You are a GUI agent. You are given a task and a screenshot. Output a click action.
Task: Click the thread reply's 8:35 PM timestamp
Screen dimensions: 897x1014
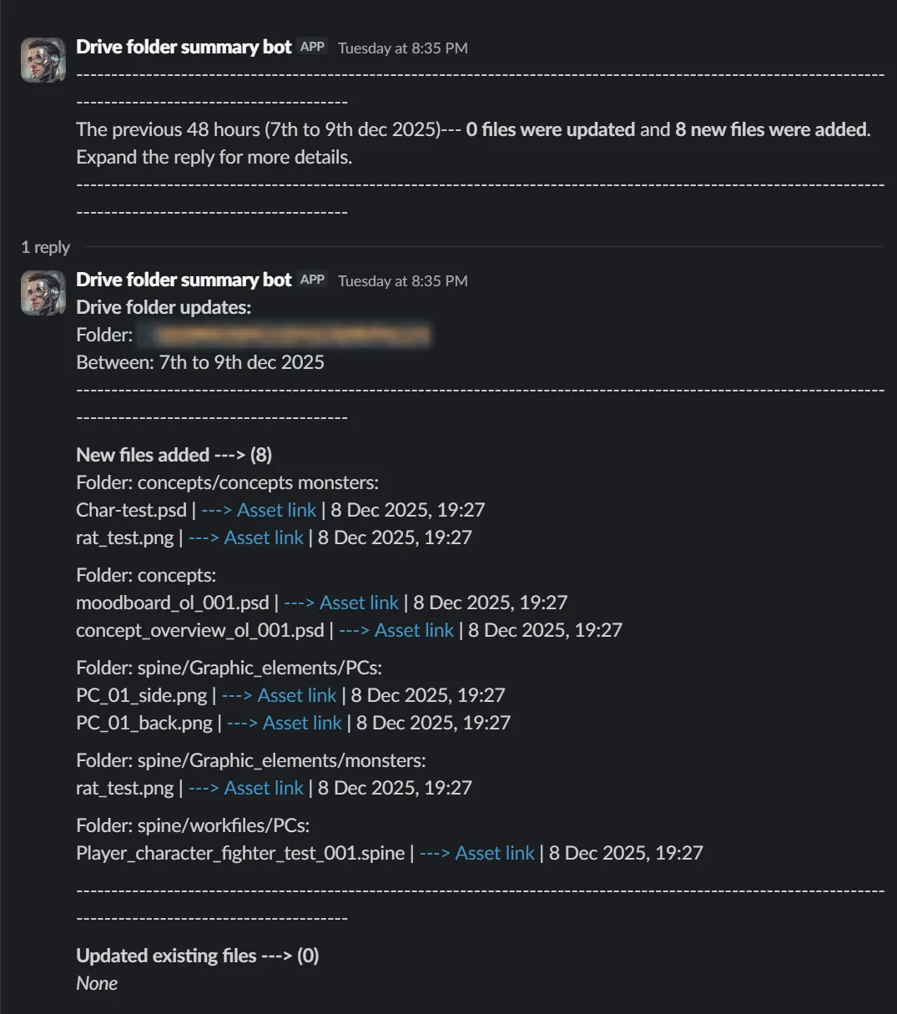(402, 280)
